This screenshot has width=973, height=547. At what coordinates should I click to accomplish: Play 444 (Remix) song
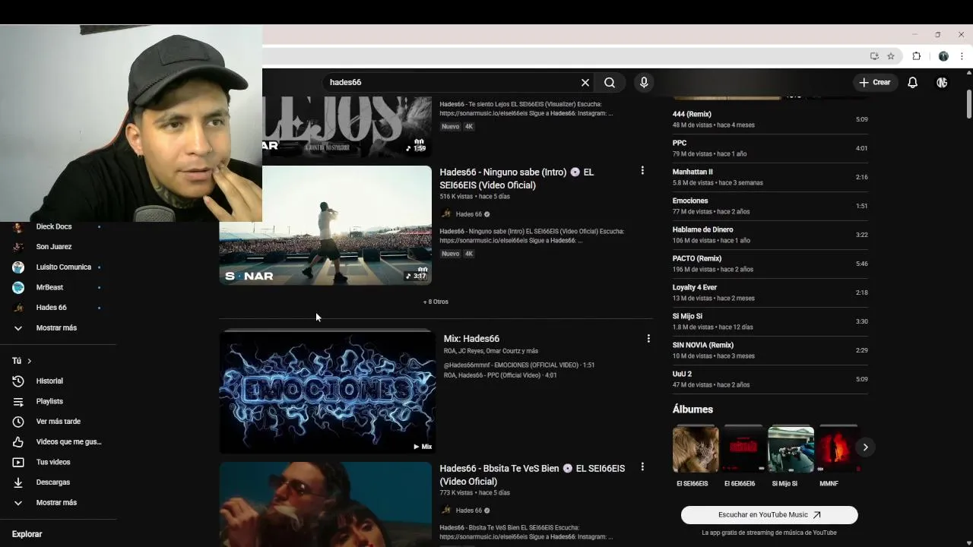tap(770, 119)
